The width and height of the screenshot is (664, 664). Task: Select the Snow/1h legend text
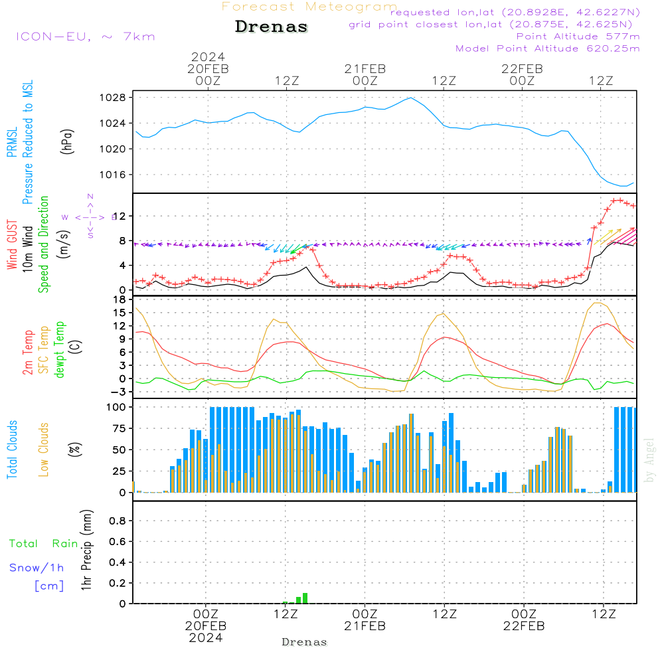(37, 568)
